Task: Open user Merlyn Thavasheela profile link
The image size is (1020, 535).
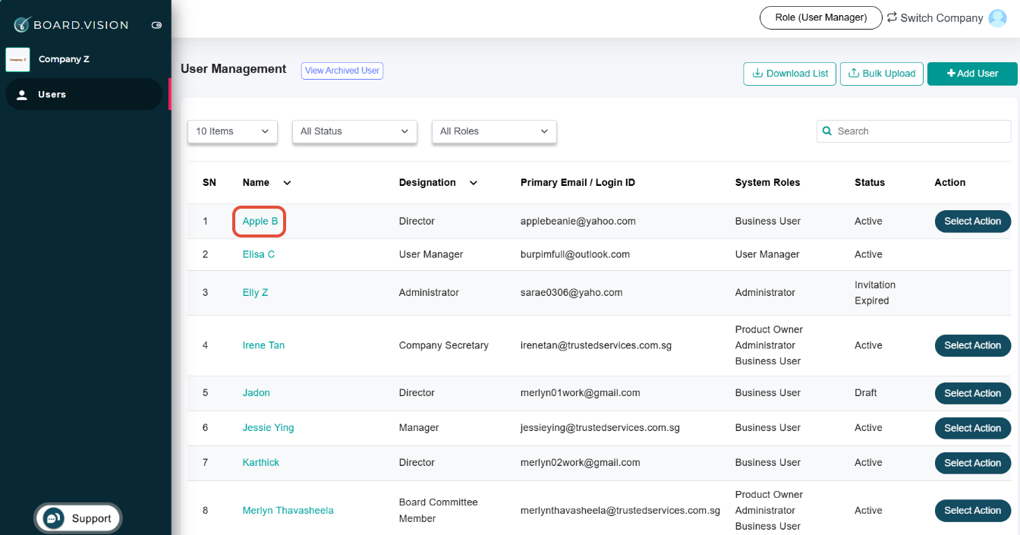Action: coord(288,511)
